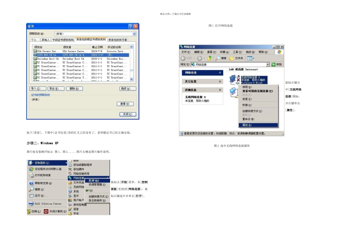Open the address bar dropdown arrow
Screen dimensions: 351x248
point(268,65)
